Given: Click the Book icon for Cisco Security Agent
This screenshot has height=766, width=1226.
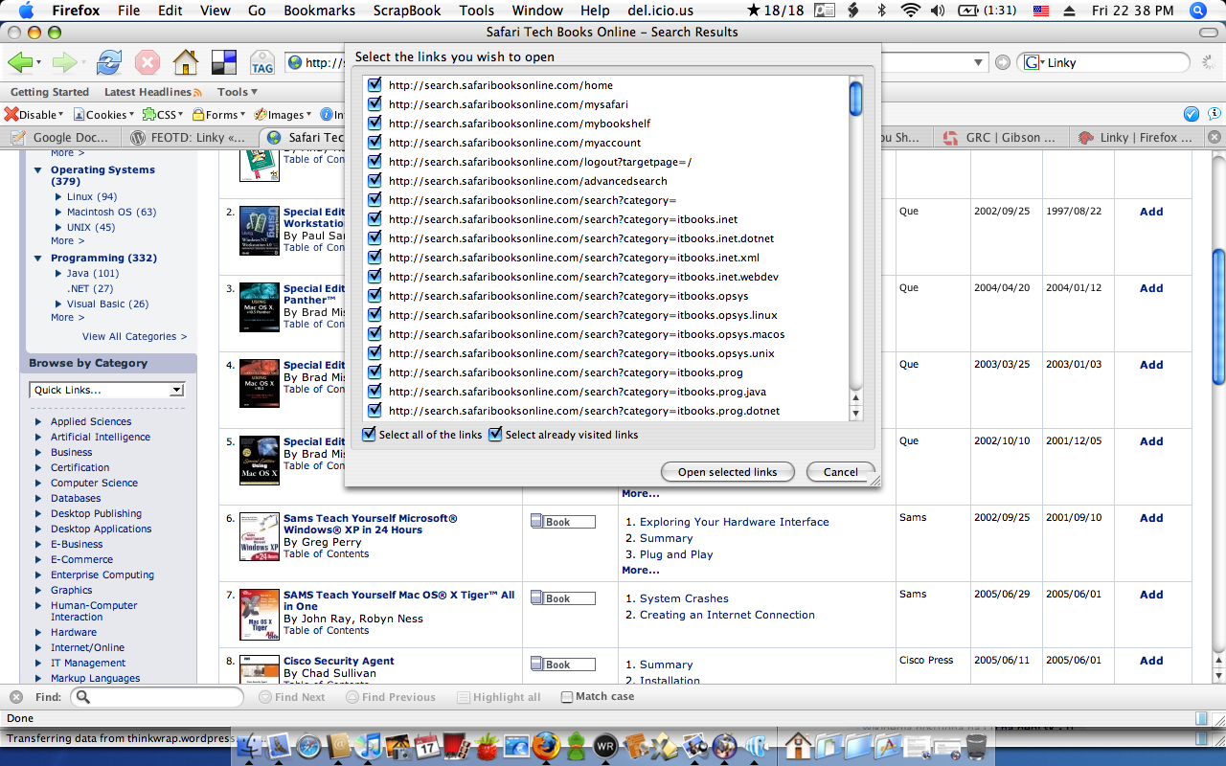Looking at the screenshot, I should pyautogui.click(x=563, y=665).
